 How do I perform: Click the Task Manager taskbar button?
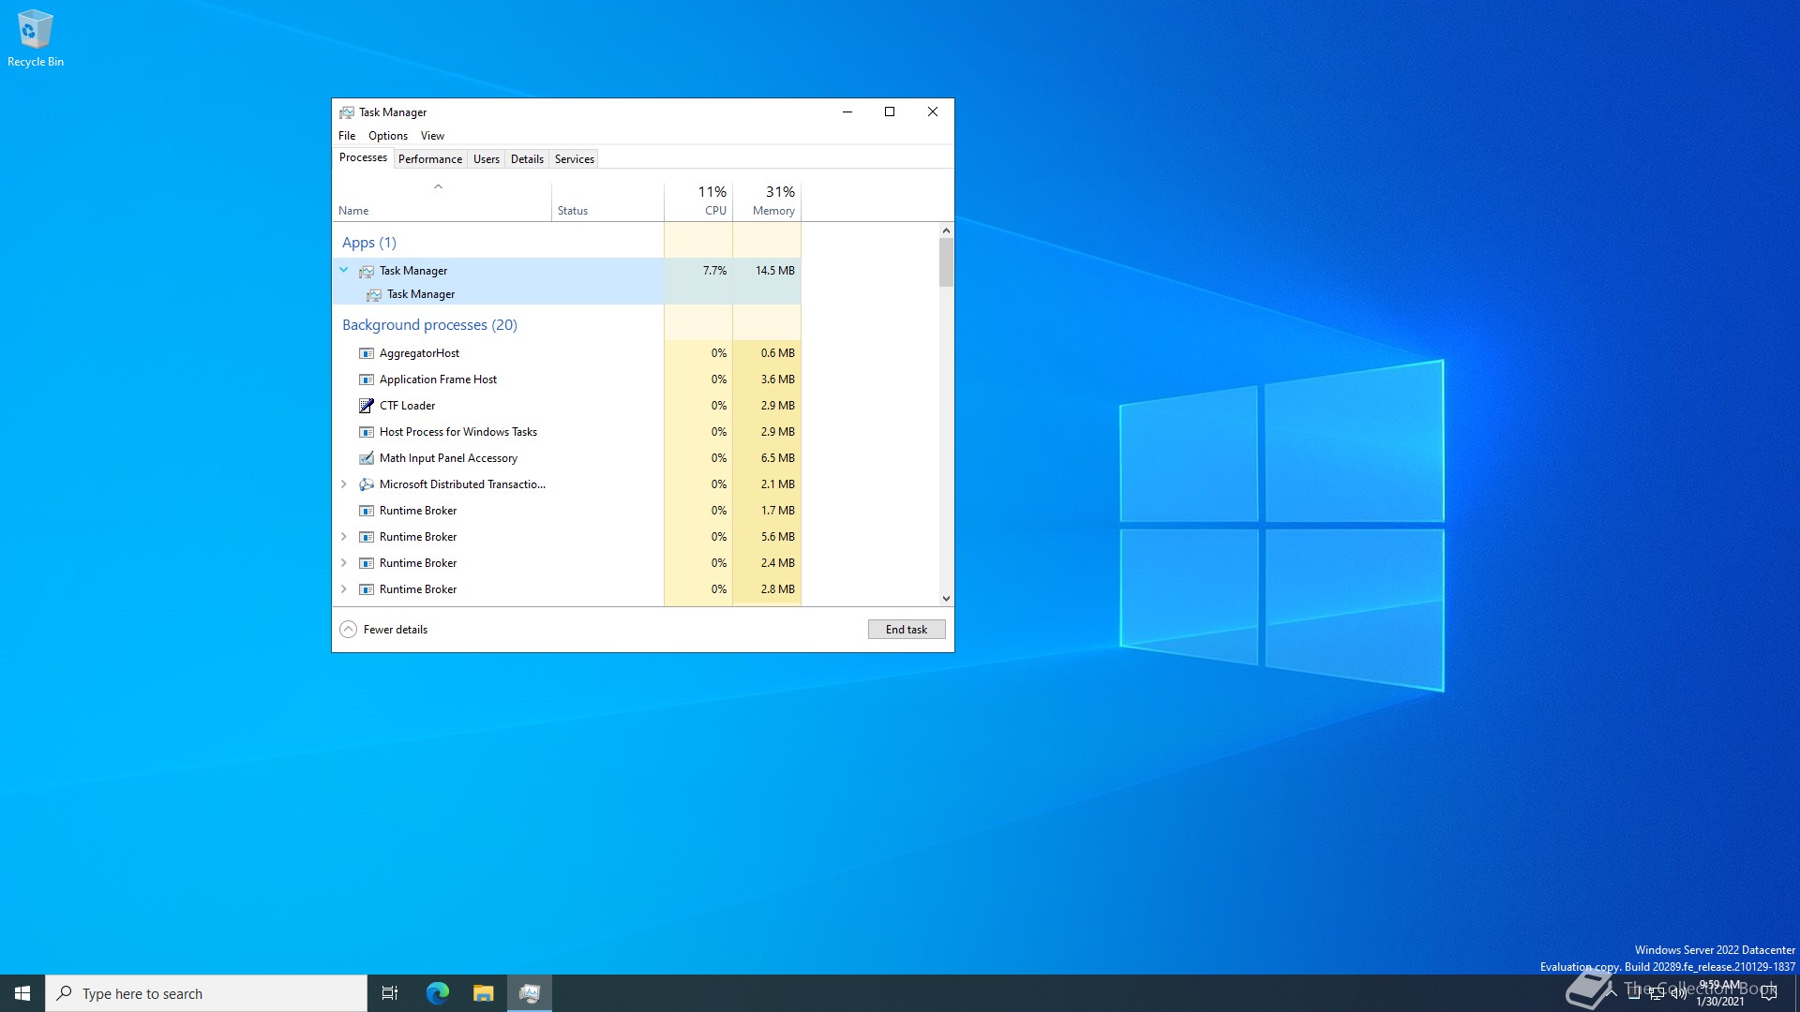(x=530, y=993)
